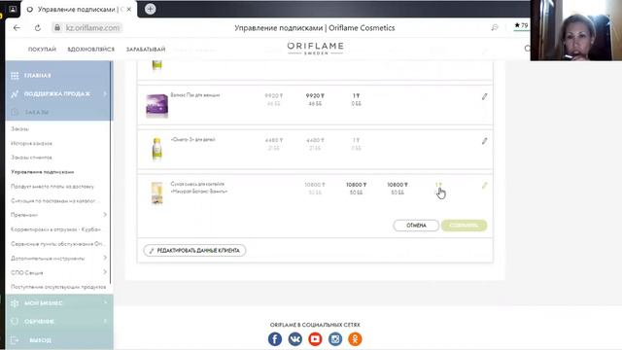Open История заказов in the sidebar
622x350 pixels.
(x=31, y=143)
